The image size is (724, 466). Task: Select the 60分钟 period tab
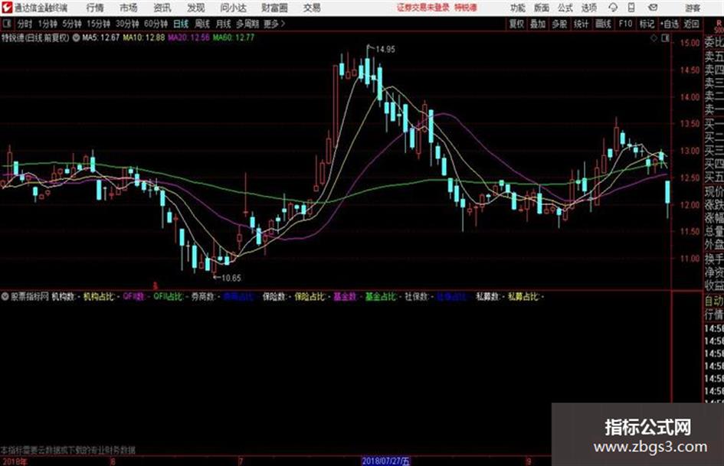[156, 24]
